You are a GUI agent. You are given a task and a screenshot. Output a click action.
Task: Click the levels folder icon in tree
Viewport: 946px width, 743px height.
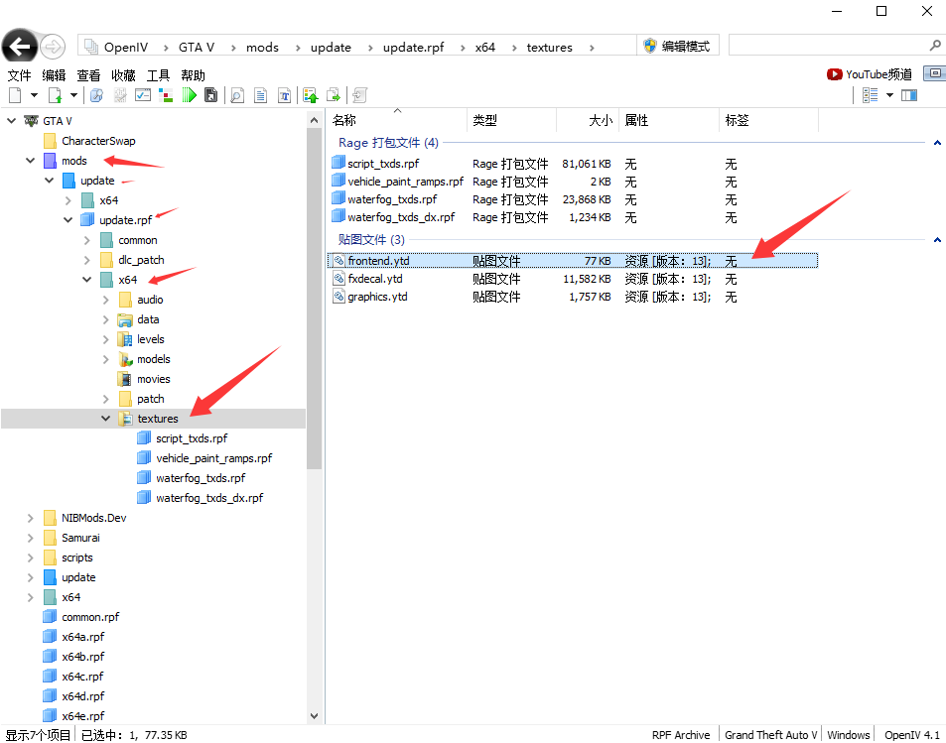pos(125,339)
